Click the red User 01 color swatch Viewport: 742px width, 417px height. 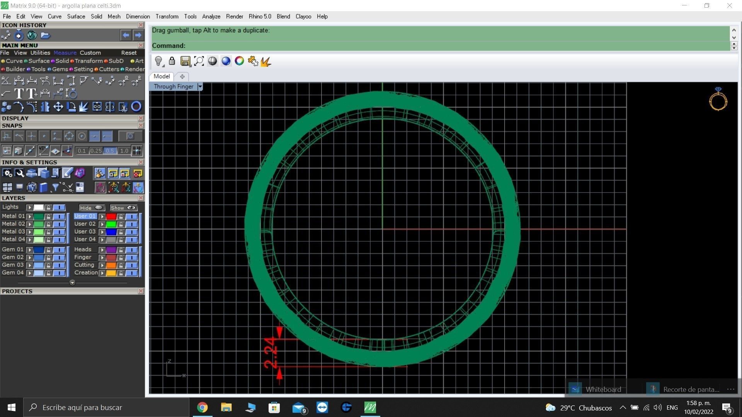pos(111,217)
